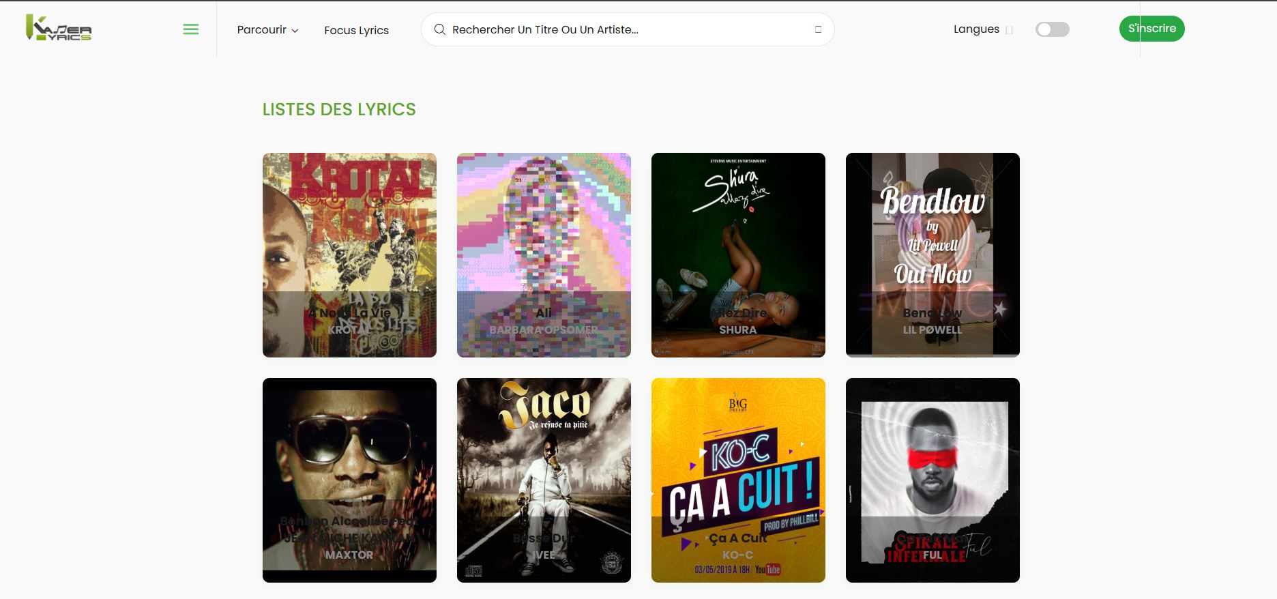Screen dimensions: 1277x599
Task: Open the Maxtor sunglasses cover card
Action: tap(349, 480)
